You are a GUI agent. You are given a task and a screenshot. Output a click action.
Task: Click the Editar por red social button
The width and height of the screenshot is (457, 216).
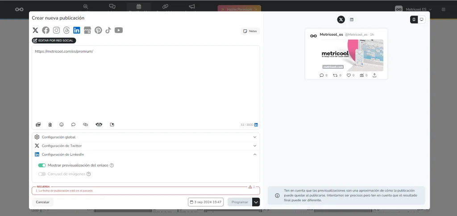(54, 41)
